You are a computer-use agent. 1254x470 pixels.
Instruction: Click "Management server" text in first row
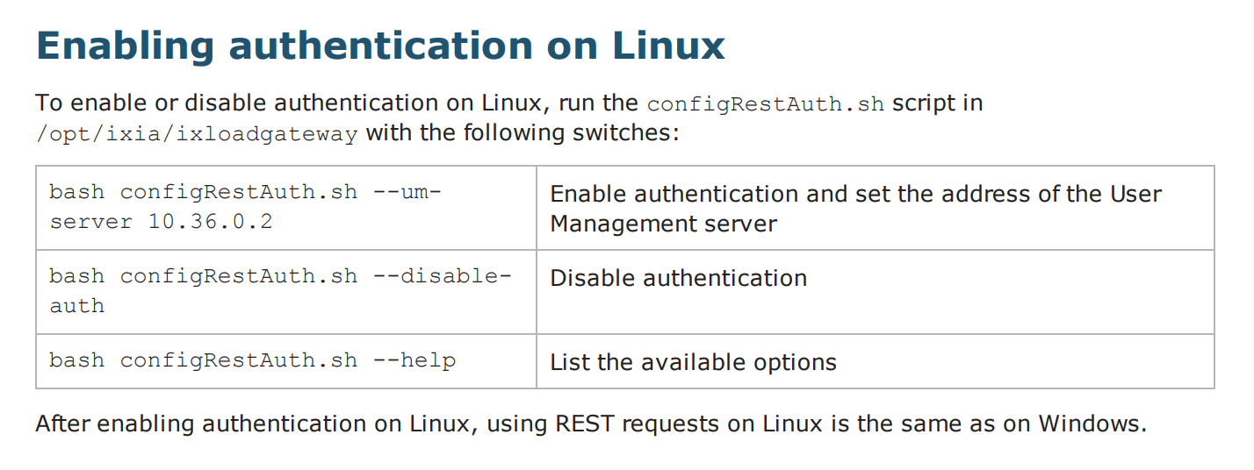tap(663, 224)
